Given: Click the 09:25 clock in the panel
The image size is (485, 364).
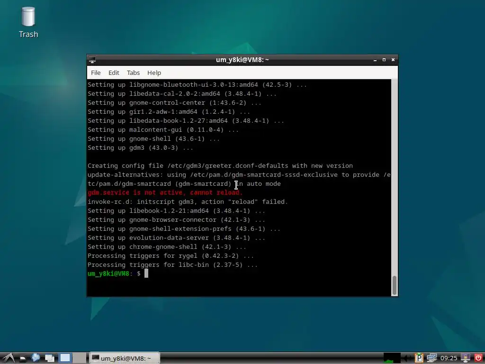Looking at the screenshot, I should pos(449,358).
